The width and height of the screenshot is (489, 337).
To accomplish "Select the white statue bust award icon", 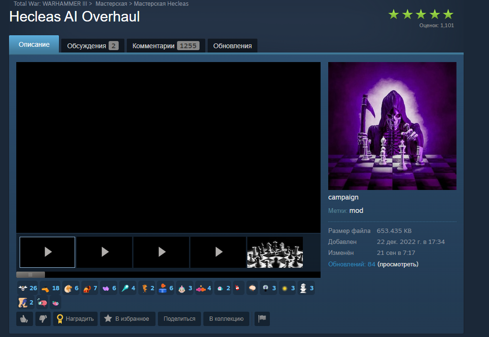I will 306,288.
